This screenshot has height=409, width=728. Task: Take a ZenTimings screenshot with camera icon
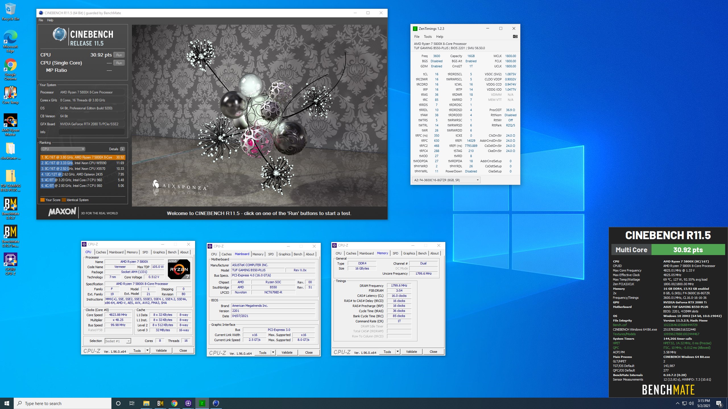[x=515, y=36]
